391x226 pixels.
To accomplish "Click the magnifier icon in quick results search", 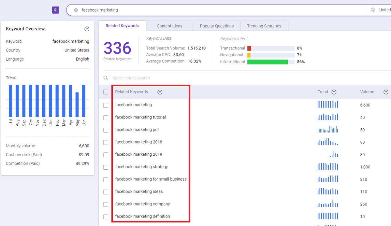I will (x=106, y=78).
